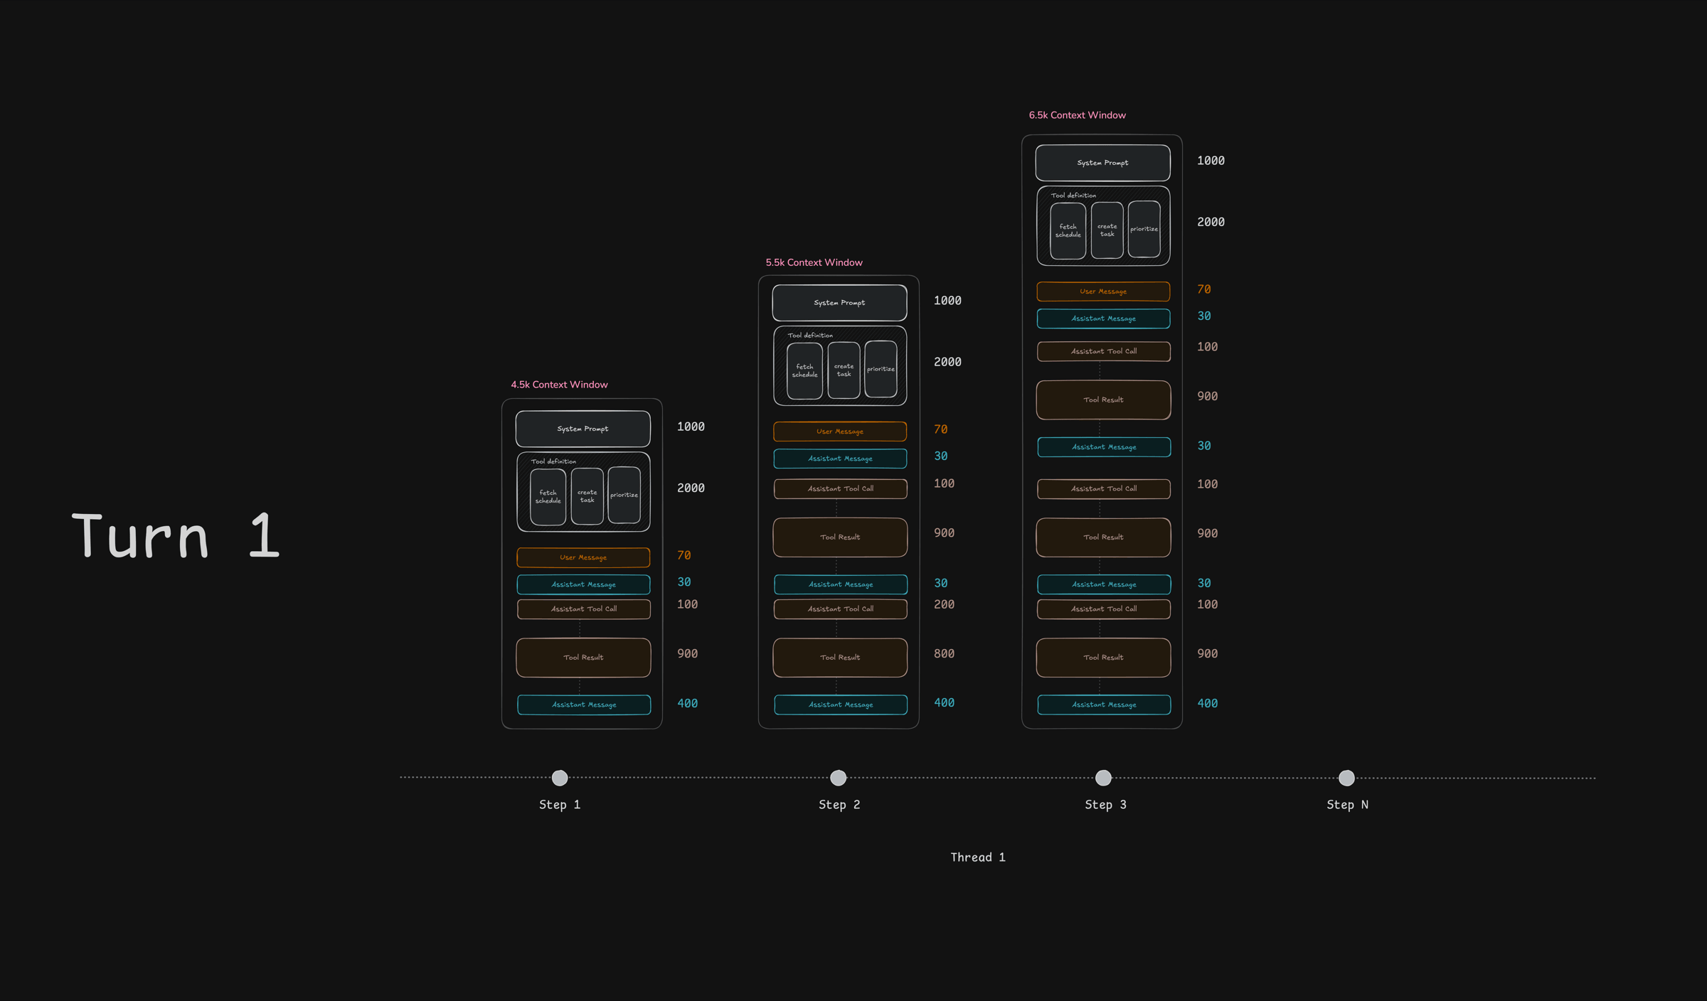Click "prioritize" tool in 6.5k window
The height and width of the screenshot is (1001, 1707).
(x=1144, y=229)
